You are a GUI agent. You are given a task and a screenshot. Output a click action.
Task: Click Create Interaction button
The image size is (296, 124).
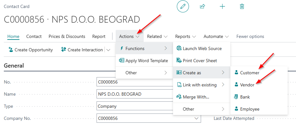[x=82, y=50]
